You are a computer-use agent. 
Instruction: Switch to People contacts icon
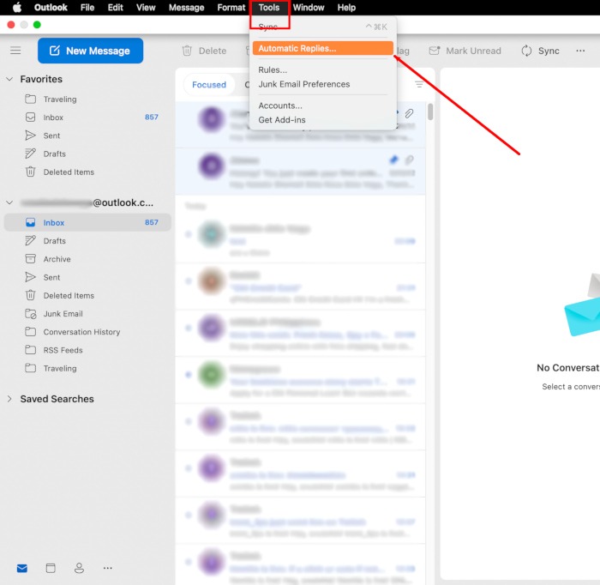pyautogui.click(x=79, y=568)
